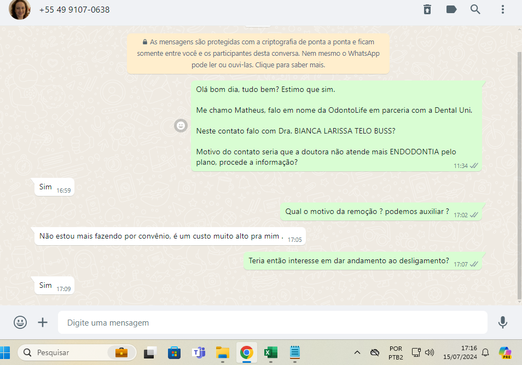Click the encryption notice to learn more
The height and width of the screenshot is (365, 522).
(x=258, y=54)
